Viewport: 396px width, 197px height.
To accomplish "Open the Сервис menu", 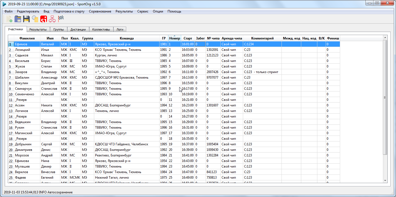I will [143, 11].
